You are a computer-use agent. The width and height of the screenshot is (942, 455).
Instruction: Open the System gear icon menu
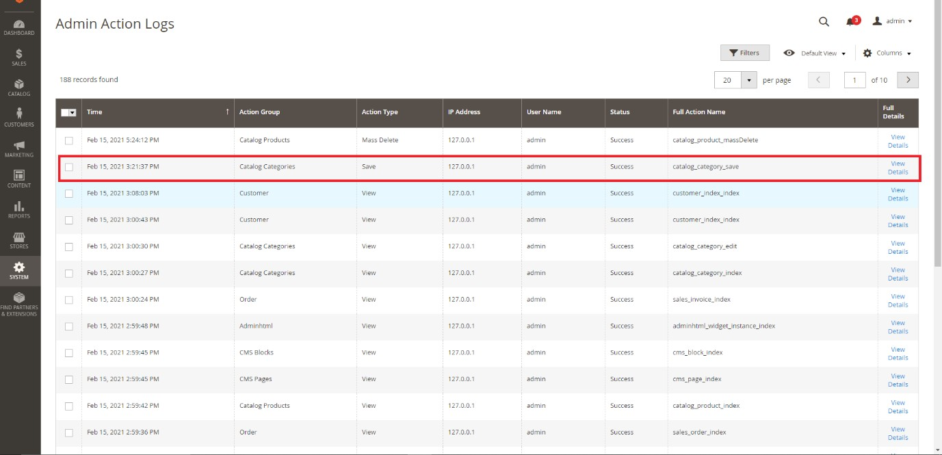pyautogui.click(x=19, y=271)
